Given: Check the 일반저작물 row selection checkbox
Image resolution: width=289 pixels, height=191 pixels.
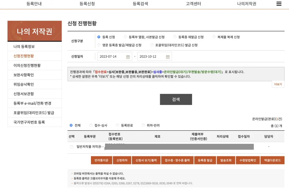Looking at the screenshot, I should pos(72,147).
